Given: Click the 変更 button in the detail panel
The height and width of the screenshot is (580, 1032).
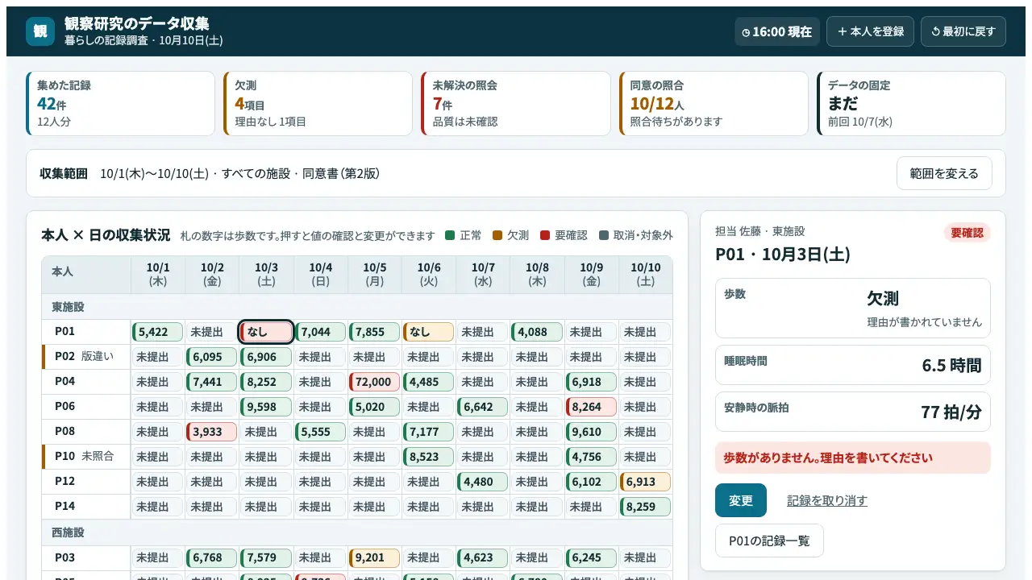Looking at the screenshot, I should [x=740, y=500].
